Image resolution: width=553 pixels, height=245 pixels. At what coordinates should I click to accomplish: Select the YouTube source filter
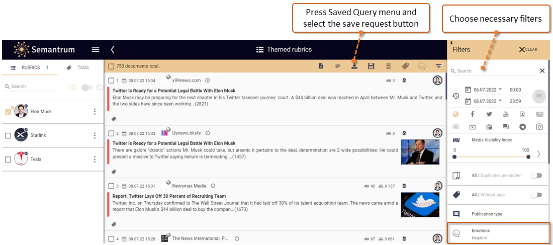[x=506, y=114]
